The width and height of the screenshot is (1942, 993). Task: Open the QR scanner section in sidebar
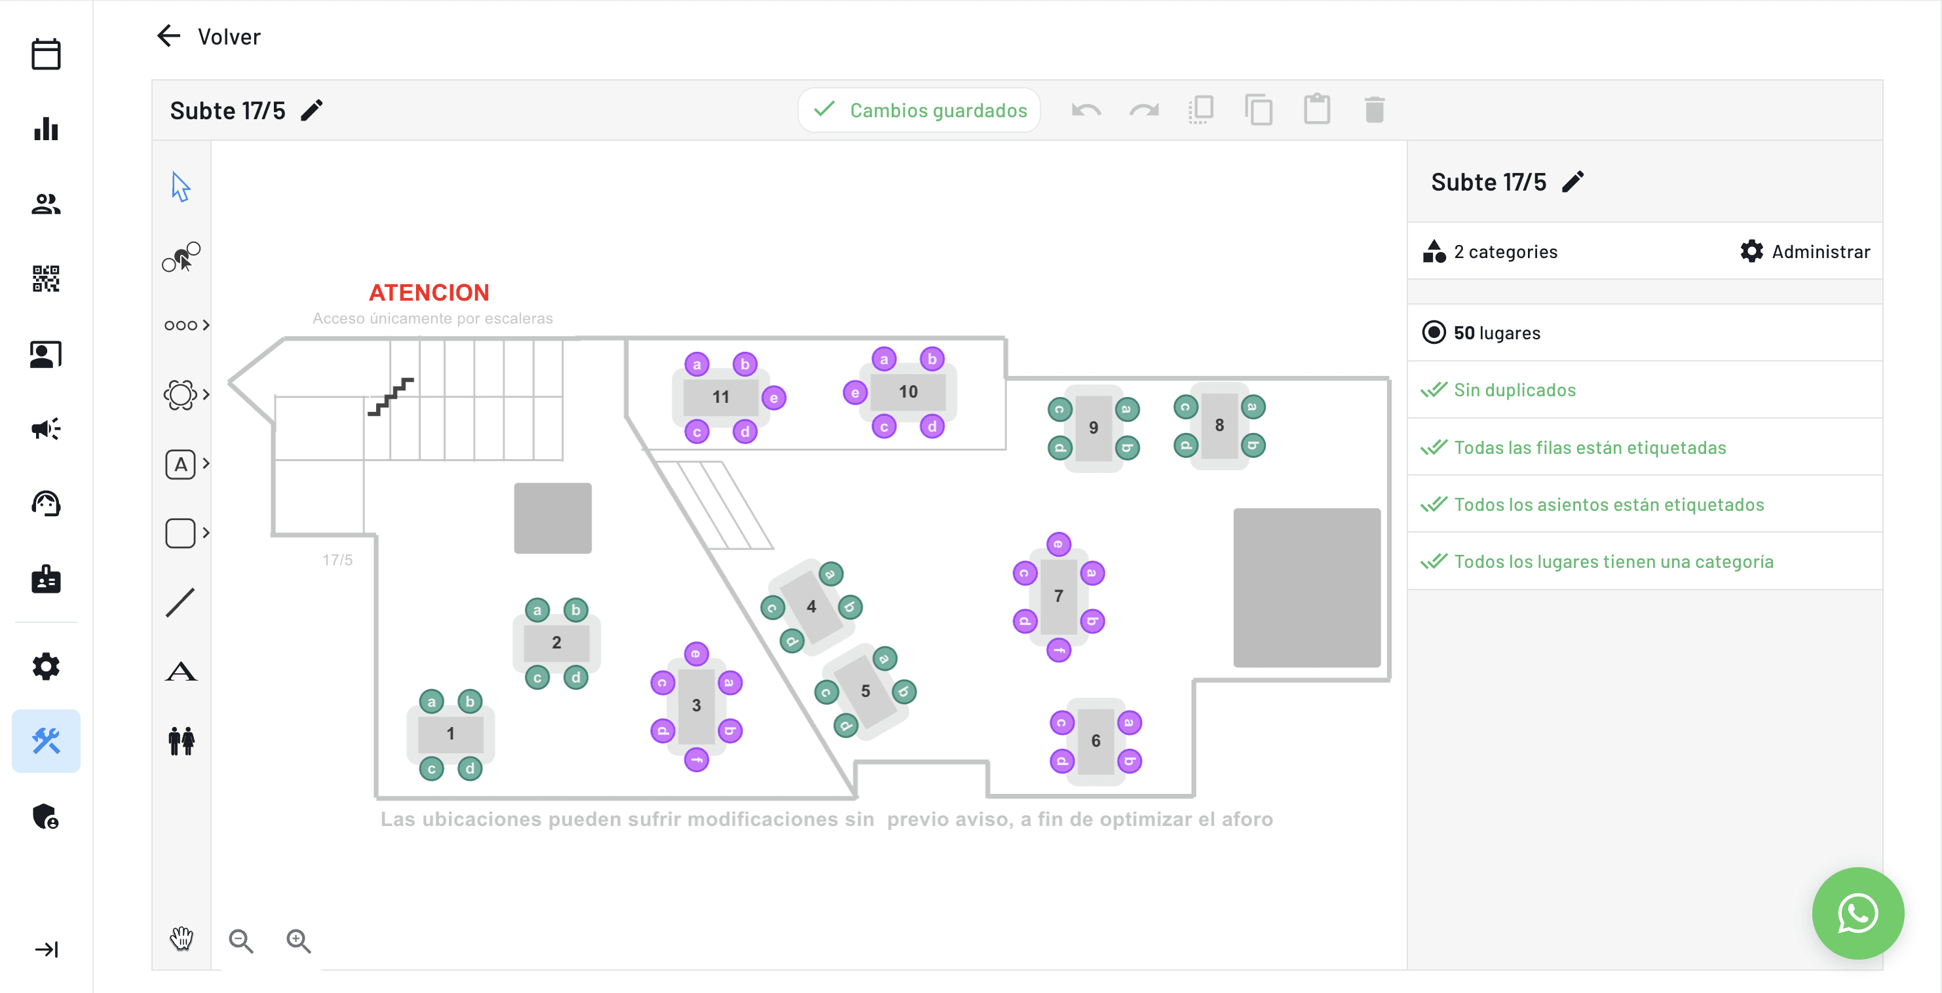(x=45, y=279)
